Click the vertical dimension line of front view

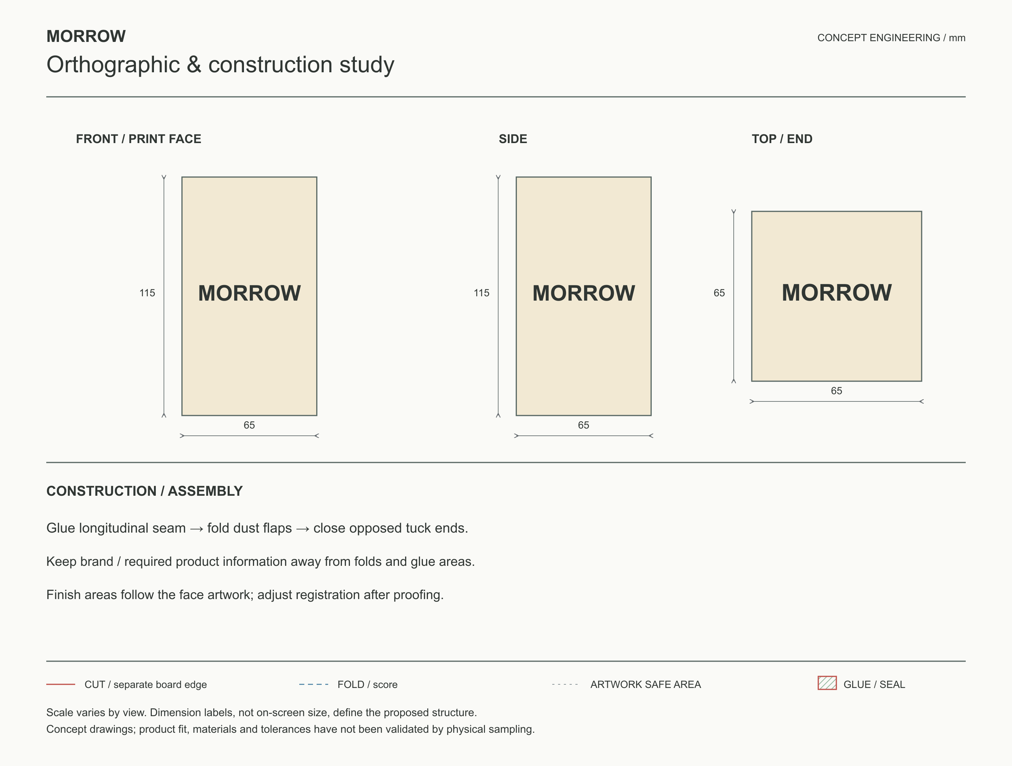pyautogui.click(x=164, y=296)
